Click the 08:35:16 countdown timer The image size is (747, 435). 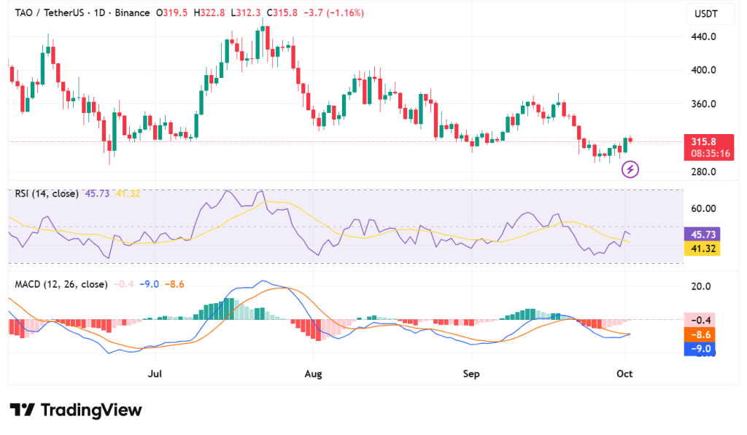click(711, 154)
